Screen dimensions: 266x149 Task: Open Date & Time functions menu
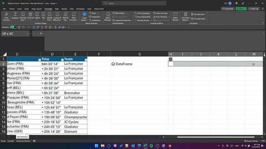click(49, 17)
